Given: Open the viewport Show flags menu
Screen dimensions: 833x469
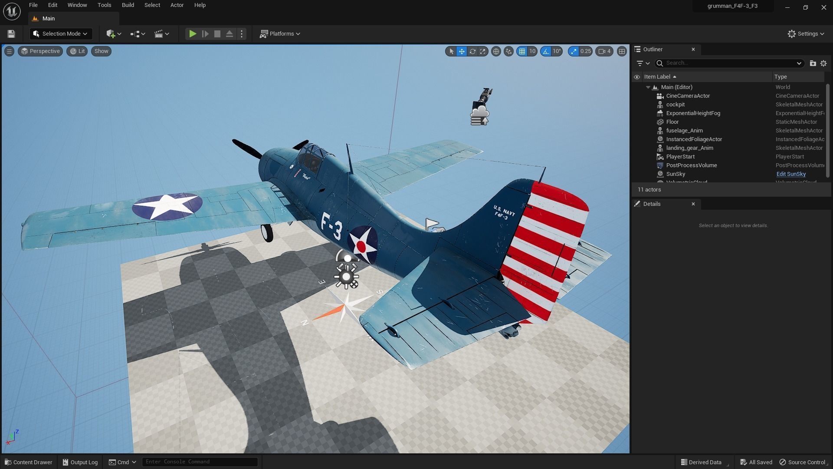Looking at the screenshot, I should pos(101,51).
